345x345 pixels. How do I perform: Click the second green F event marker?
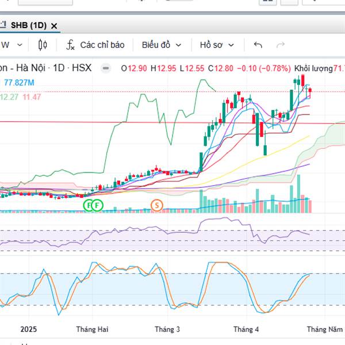tap(97, 205)
